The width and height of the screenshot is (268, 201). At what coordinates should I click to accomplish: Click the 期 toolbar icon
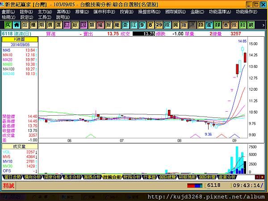click(42, 25)
